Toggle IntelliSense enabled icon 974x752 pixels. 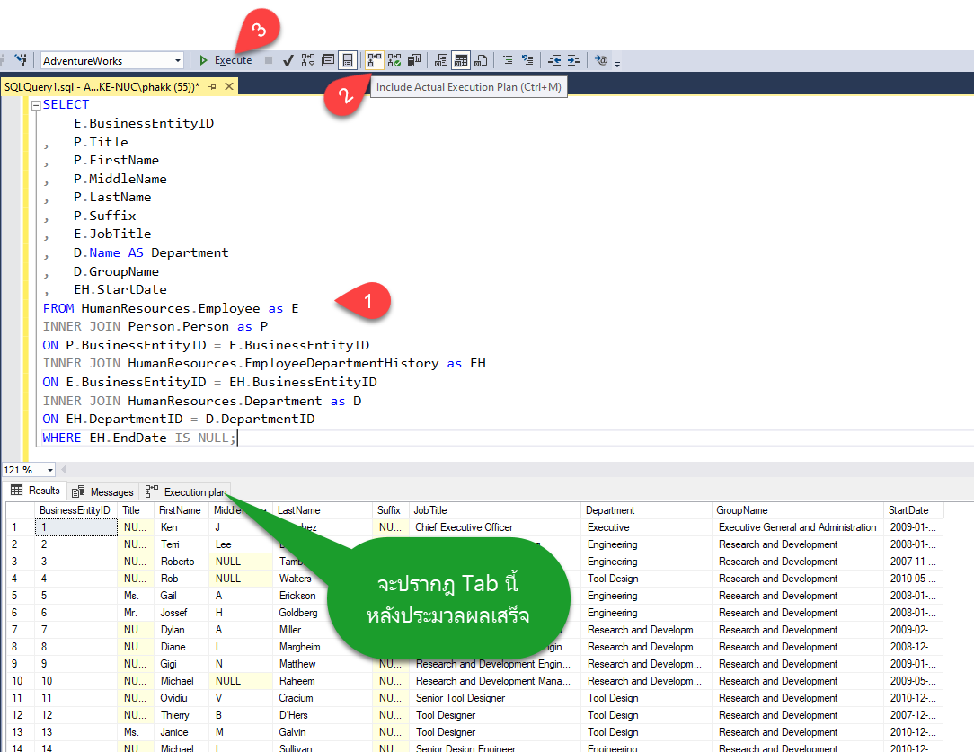(600, 60)
